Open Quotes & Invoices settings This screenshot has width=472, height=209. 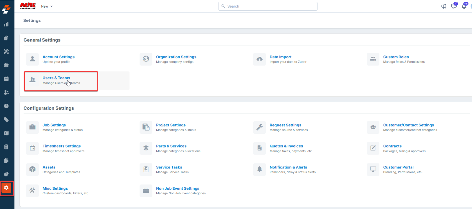[286, 146]
